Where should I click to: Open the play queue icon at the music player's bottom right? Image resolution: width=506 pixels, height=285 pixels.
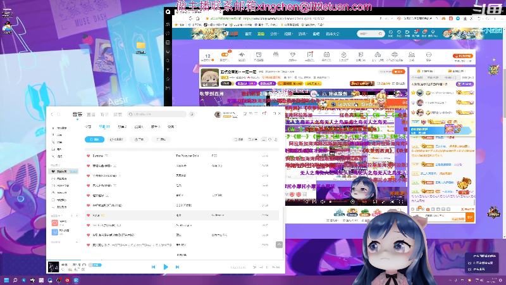(x=276, y=267)
